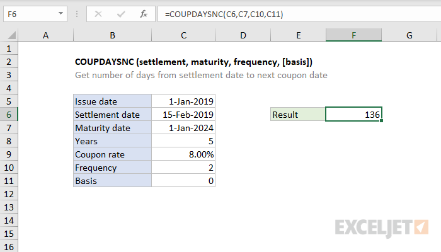The height and width of the screenshot is (252, 441).
Task: Select the '8.00%' cell
Action: [183, 154]
